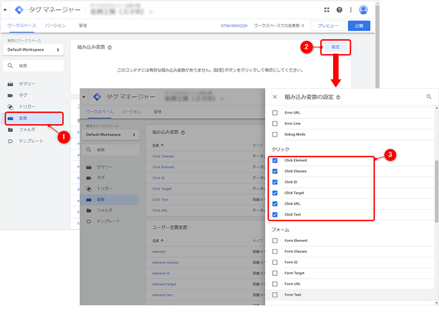The width and height of the screenshot is (439, 312).
Task: Enable the Debug Mode checkbox
Action: click(275, 134)
